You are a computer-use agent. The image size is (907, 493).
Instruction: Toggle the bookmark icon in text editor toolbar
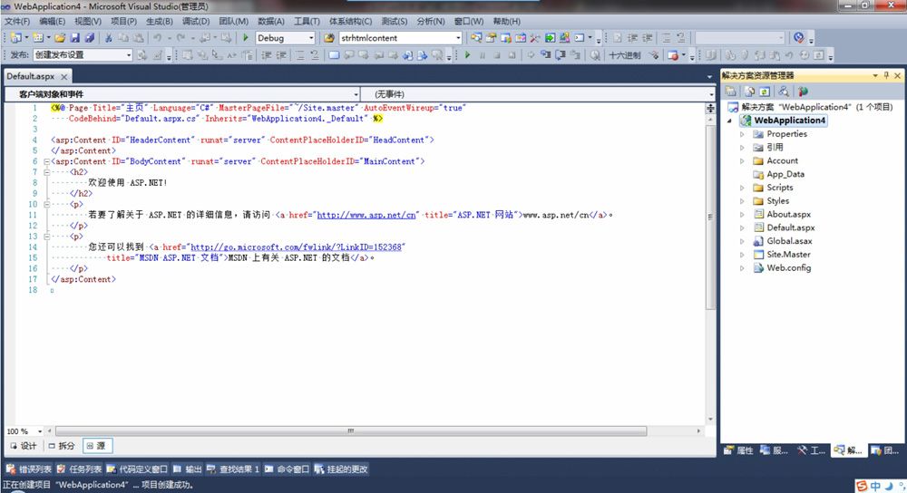pos(335,55)
